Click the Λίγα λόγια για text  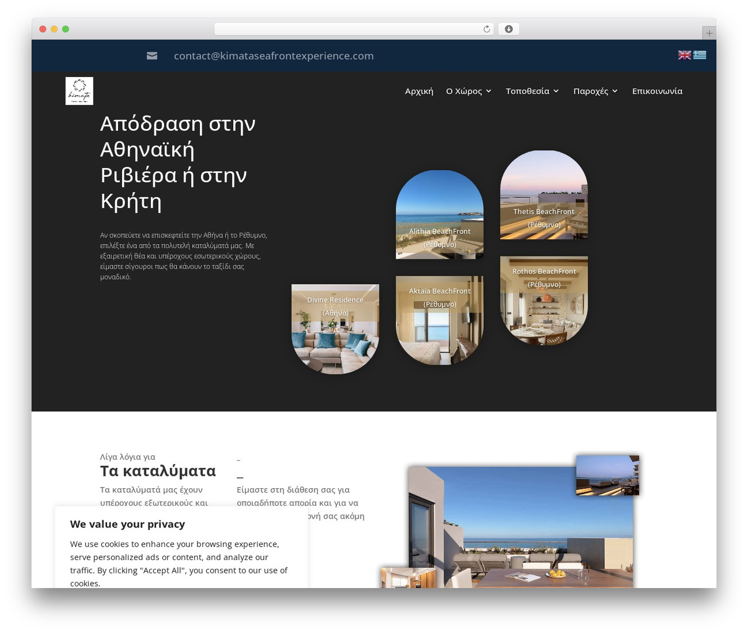coord(127,457)
